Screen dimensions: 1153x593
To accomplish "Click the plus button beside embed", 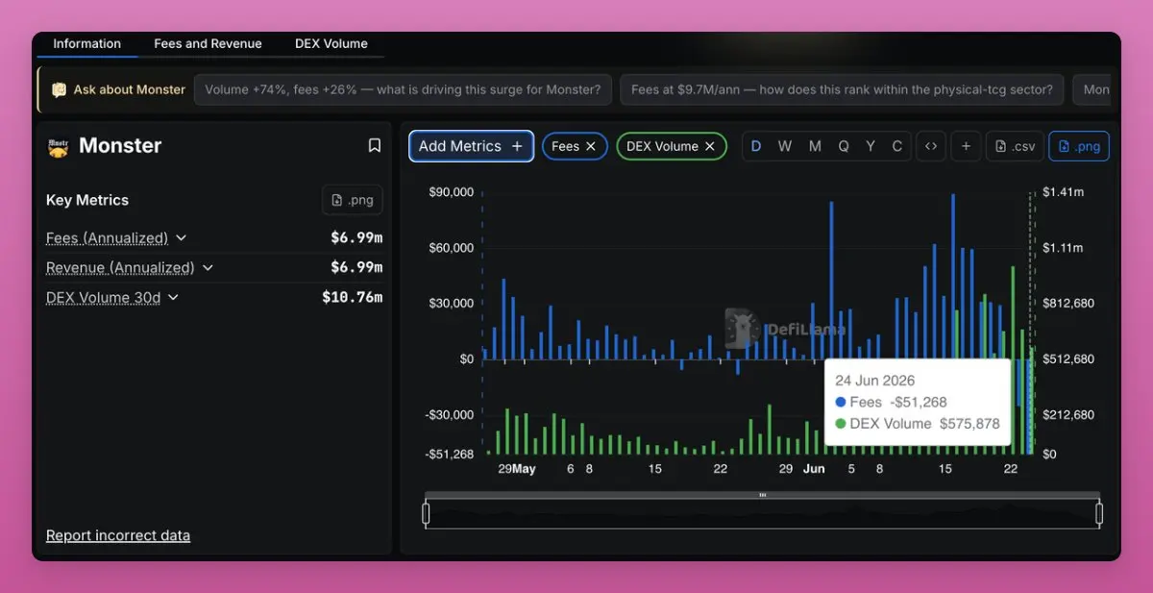I will point(966,146).
